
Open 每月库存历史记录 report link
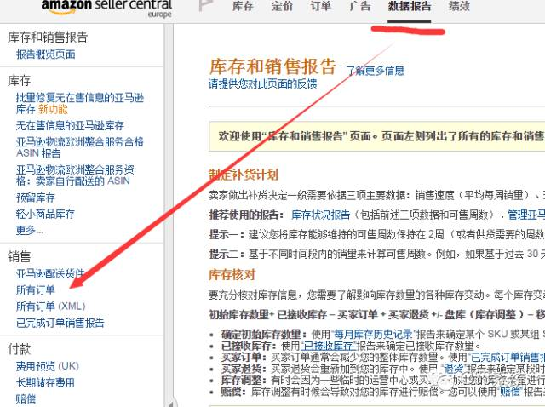pos(373,335)
